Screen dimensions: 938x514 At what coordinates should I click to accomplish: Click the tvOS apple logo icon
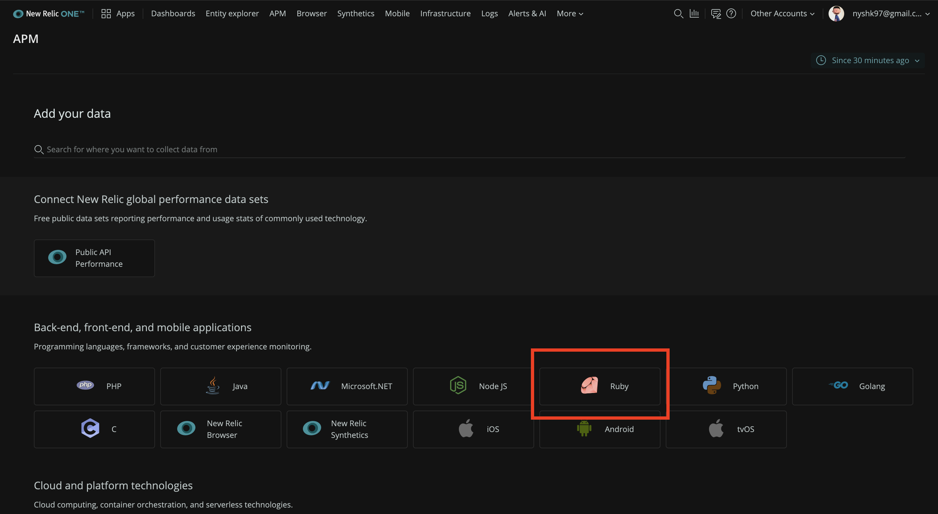click(x=716, y=428)
